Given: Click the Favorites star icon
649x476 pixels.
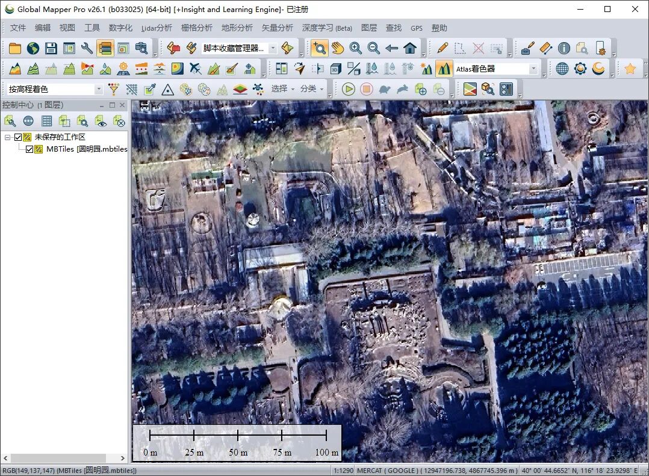Looking at the screenshot, I should pyautogui.click(x=630, y=69).
